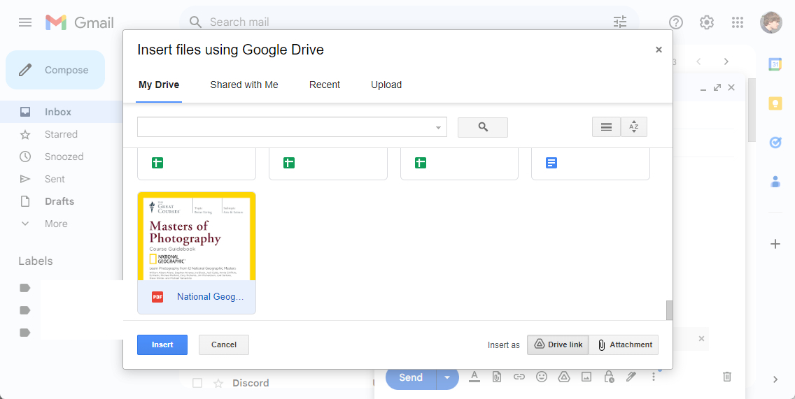Open the Starred folder
795x399 pixels.
pyautogui.click(x=61, y=134)
